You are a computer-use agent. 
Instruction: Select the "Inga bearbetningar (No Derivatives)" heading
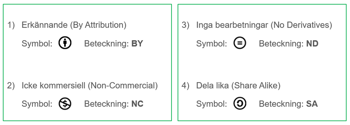[x=264, y=25]
